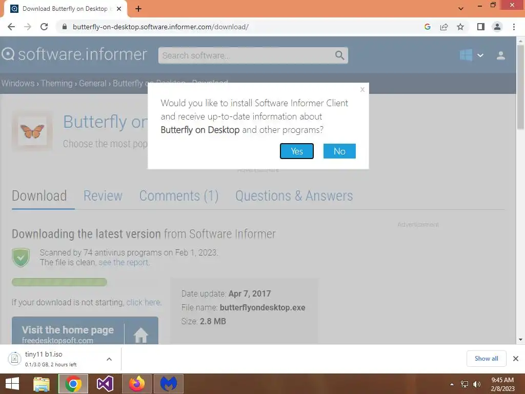The image size is (525, 394).
Task: Switch to the Download tab
Action: (39, 195)
